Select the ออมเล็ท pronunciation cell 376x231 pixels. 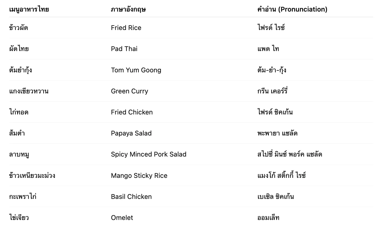point(268,218)
